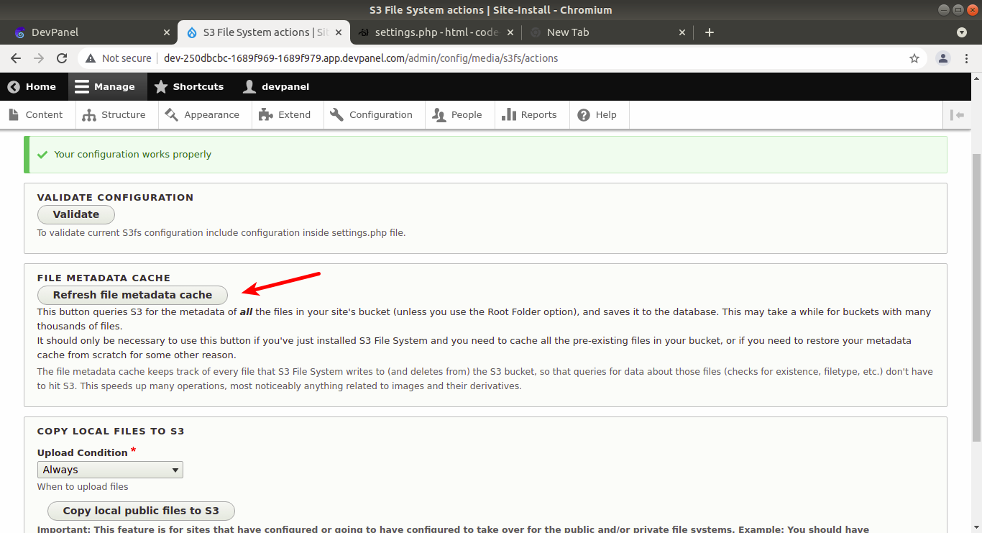Screen dimensions: 982x533
Task: Collapse the admin toolbar with the arrow icon
Action: tap(959, 114)
